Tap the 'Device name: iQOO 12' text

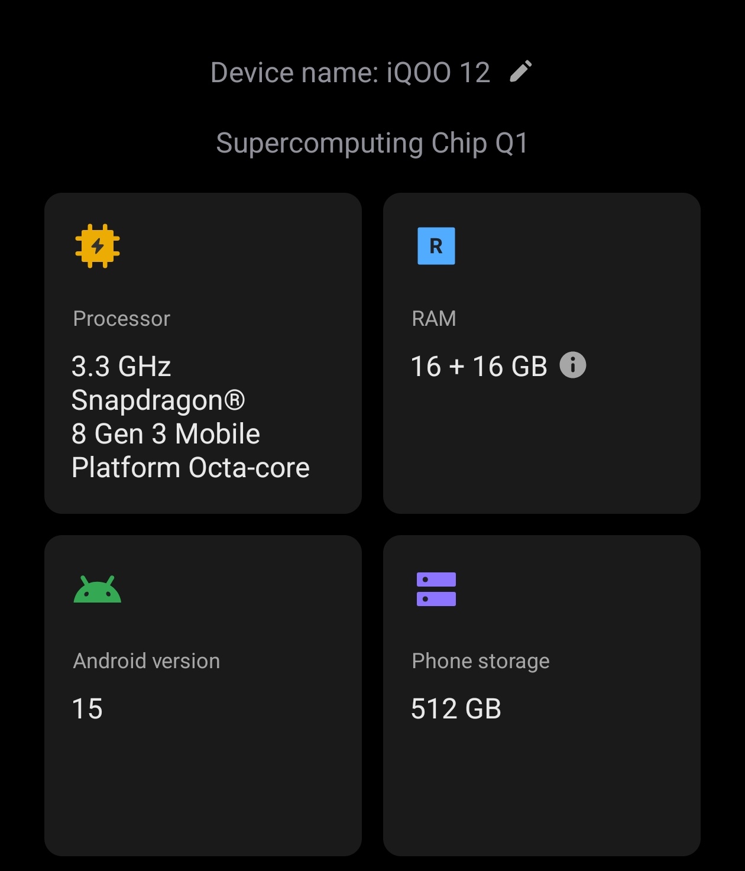[x=350, y=73]
